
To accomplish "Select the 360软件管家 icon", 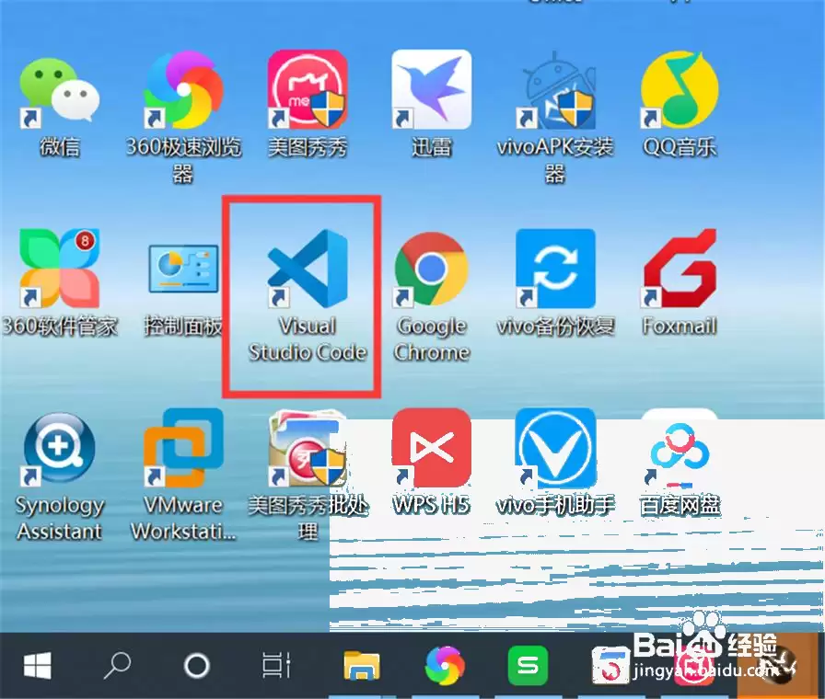I will click(x=60, y=268).
